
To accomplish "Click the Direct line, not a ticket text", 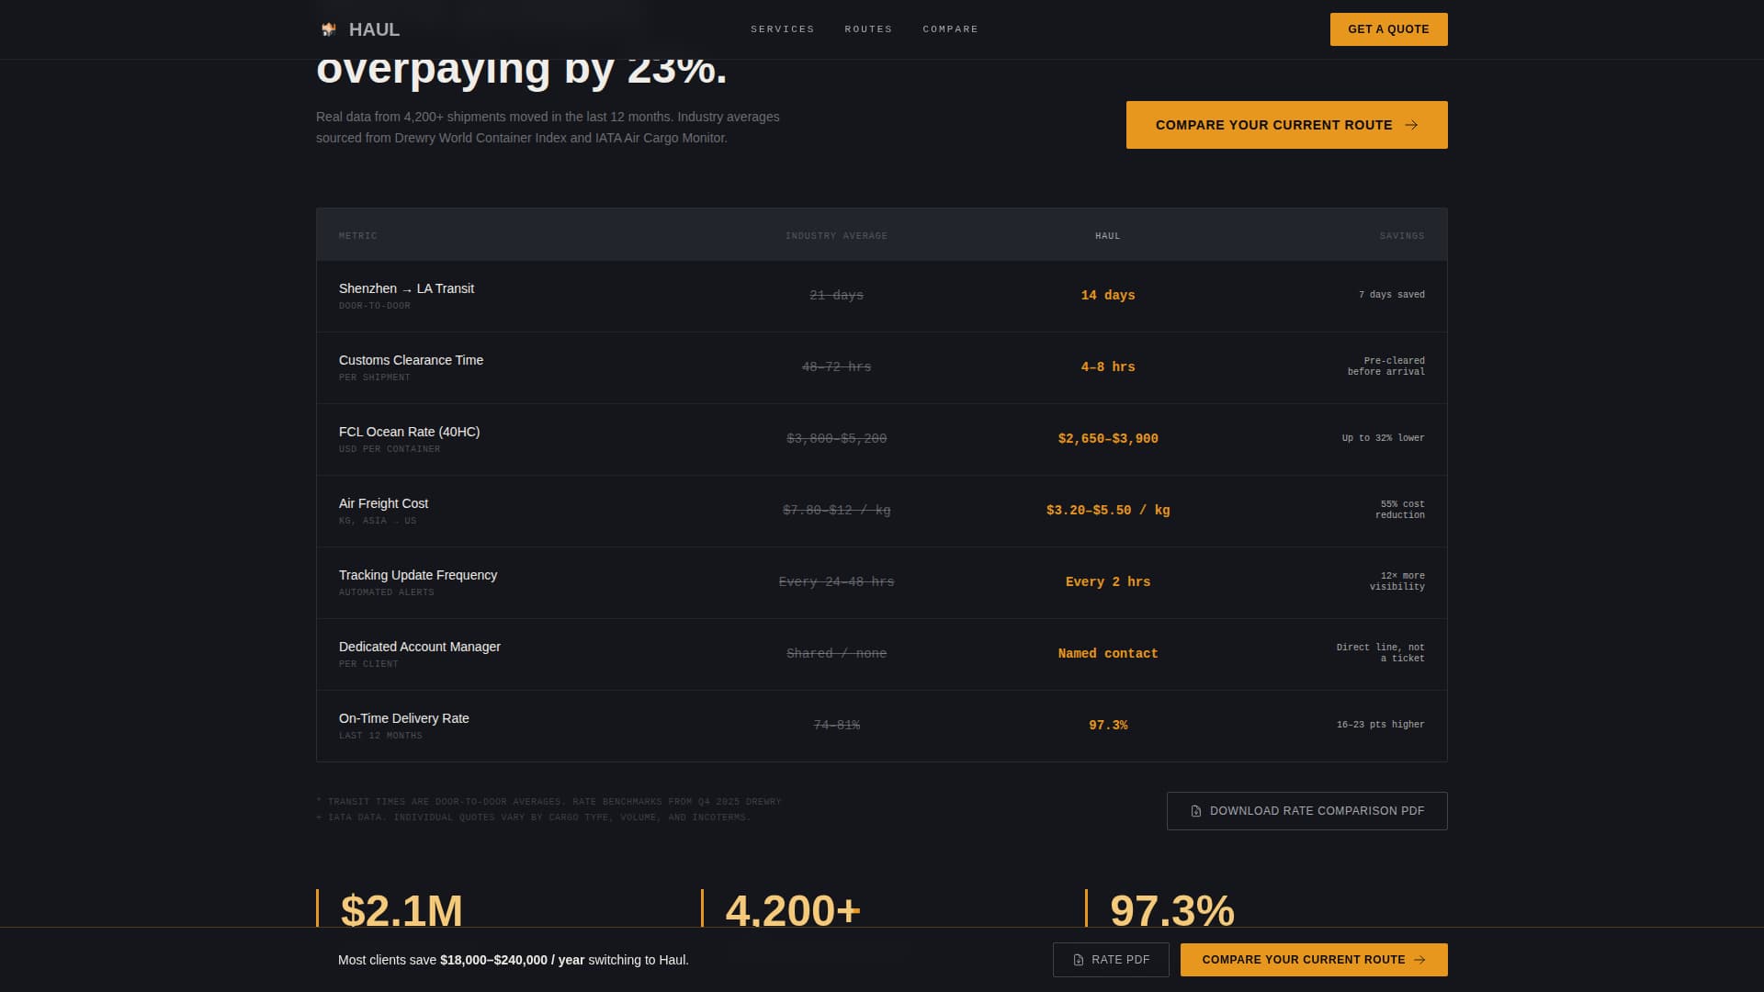I will (1380, 653).
